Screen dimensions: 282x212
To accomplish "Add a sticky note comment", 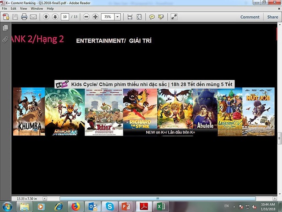I will click(x=152, y=17).
